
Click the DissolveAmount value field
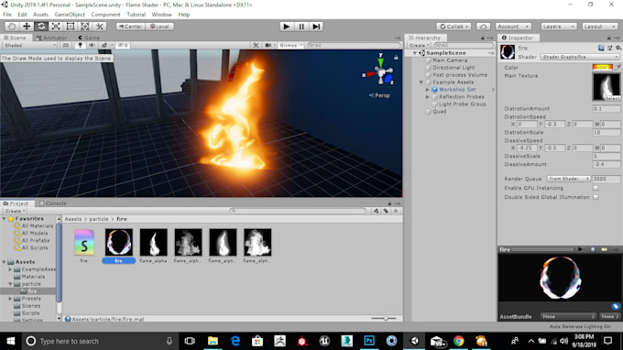[x=606, y=164]
